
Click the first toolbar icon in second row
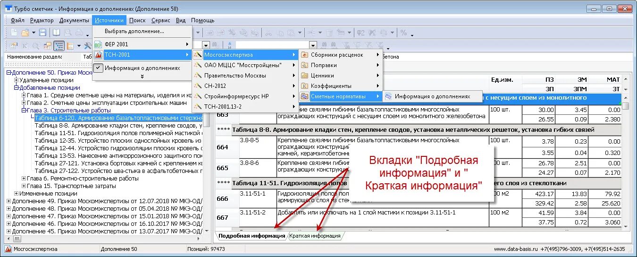pos(14,46)
